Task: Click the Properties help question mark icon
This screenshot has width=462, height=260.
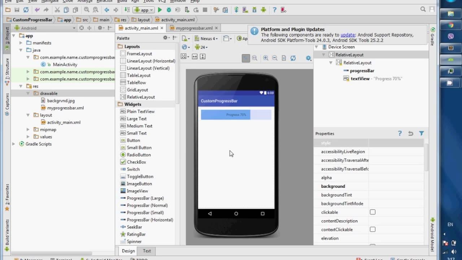Action: coord(400,133)
